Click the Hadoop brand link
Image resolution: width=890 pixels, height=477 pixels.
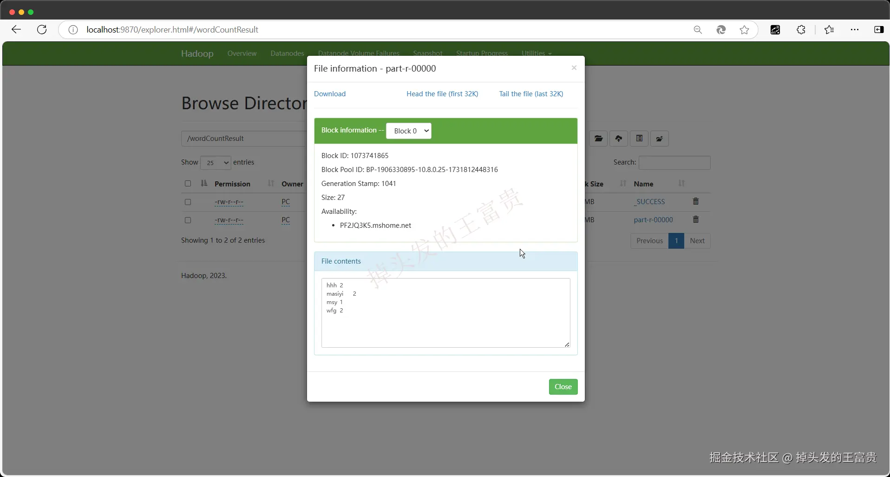coord(197,53)
